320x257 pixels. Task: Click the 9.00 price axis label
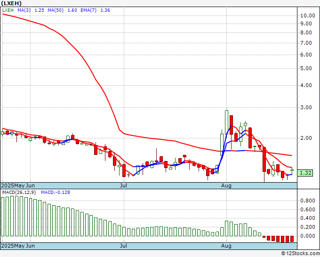tap(306, 24)
